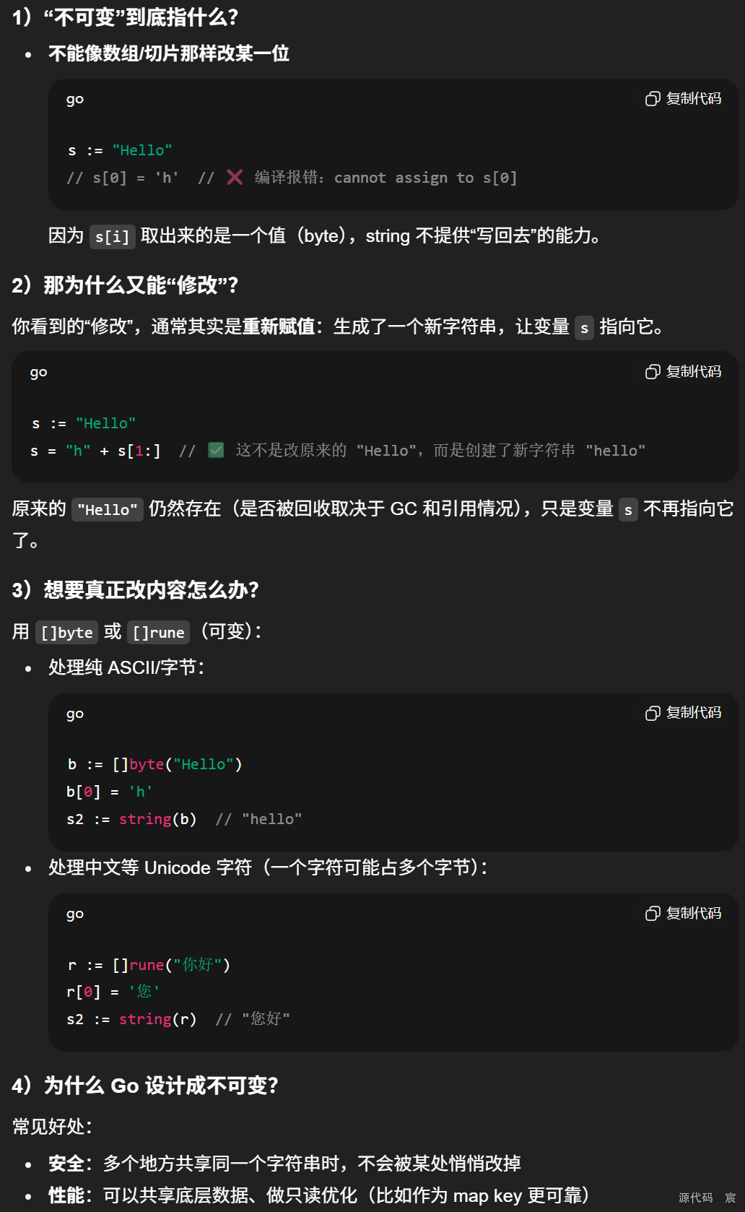
Task: Click the go language label on the first code block
Action: point(74,100)
